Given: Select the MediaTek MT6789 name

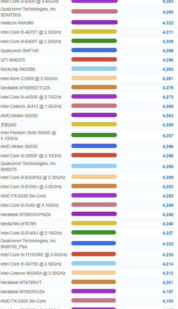Looking at the screenshot, I should pyautogui.click(x=18, y=224).
